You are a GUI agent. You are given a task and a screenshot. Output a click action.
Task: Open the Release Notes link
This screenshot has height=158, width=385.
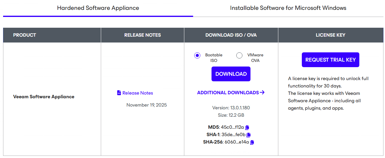click(138, 93)
